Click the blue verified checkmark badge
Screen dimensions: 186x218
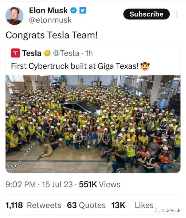pos(74,10)
